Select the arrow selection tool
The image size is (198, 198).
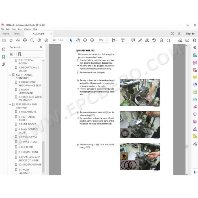tap(71, 40)
